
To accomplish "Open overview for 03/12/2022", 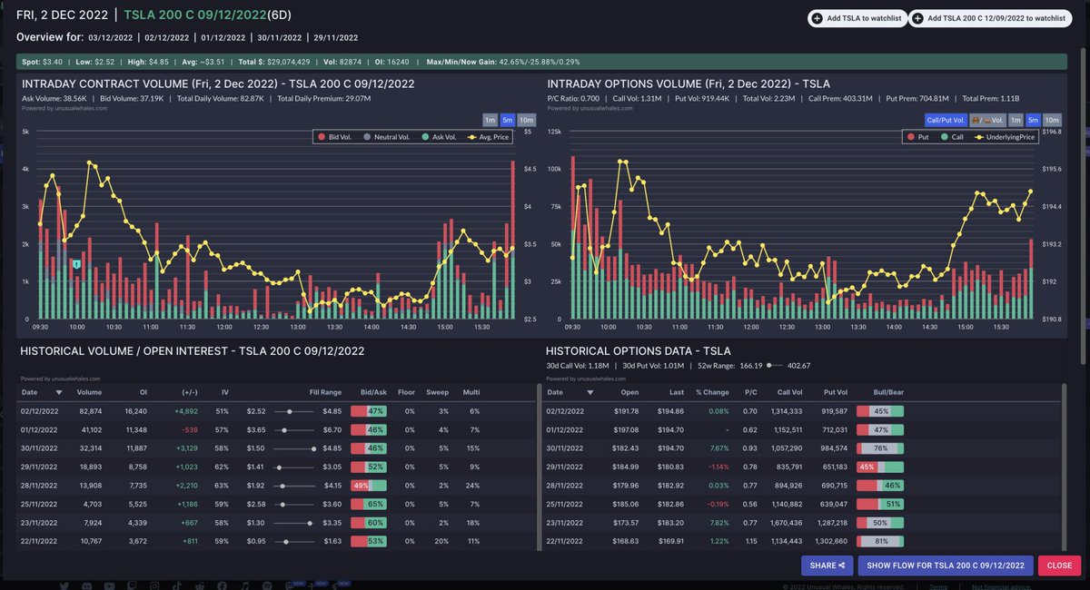I will pyautogui.click(x=112, y=38).
